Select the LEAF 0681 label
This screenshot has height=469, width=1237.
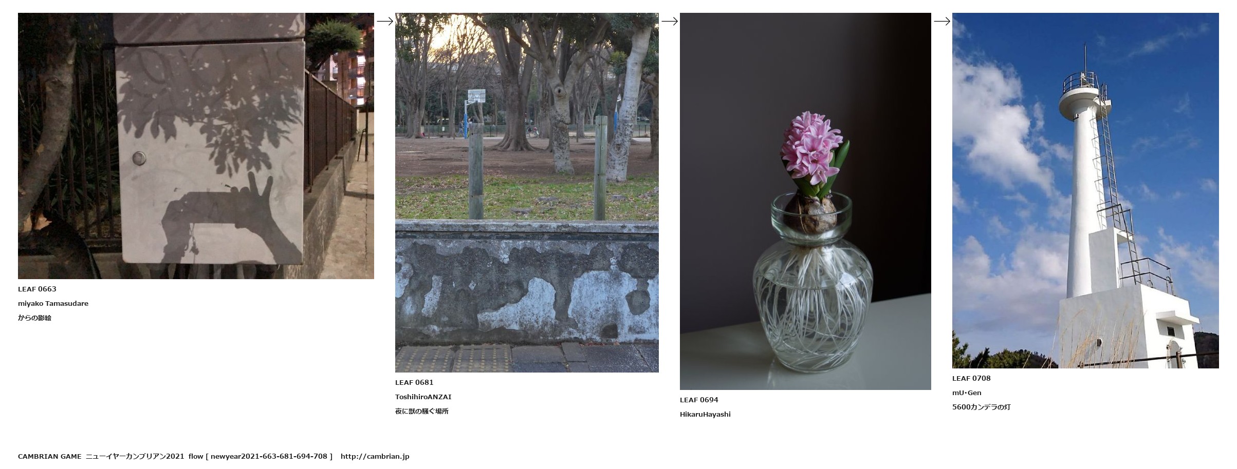click(x=414, y=382)
